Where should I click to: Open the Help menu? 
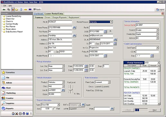(10, 5)
